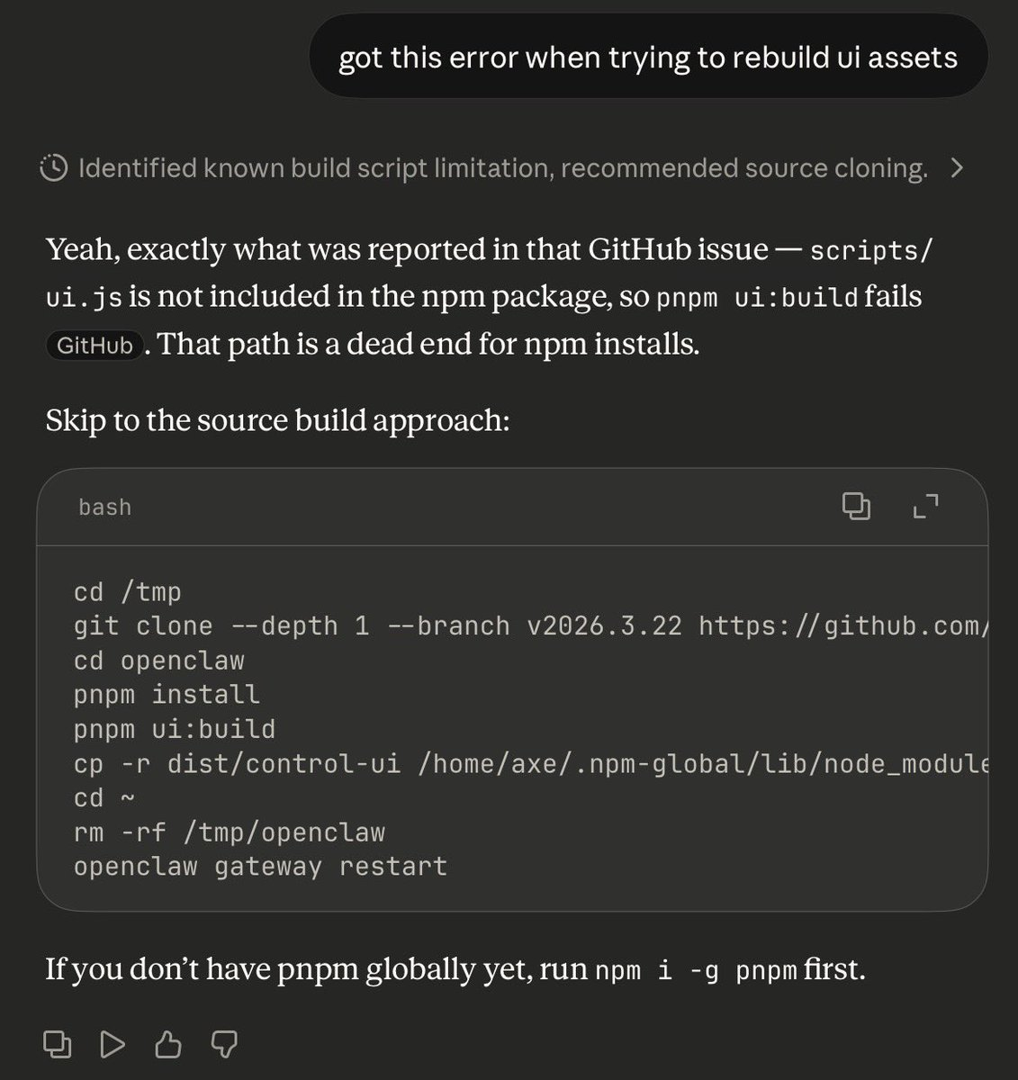Click the inline 'npm i -g pnpm' code
Screen dimensions: 1018x1080
[696, 971]
